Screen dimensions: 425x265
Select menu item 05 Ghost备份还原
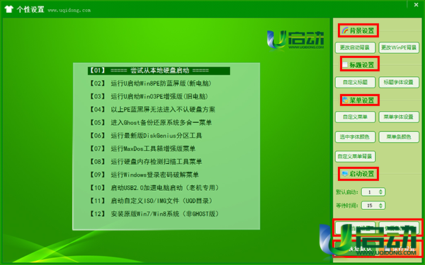(150, 122)
